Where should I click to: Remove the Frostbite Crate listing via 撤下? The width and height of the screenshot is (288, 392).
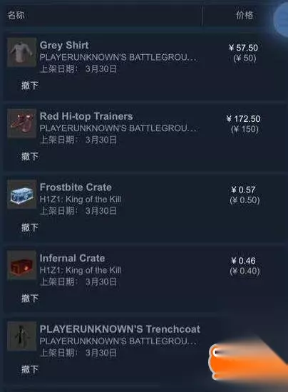click(30, 227)
